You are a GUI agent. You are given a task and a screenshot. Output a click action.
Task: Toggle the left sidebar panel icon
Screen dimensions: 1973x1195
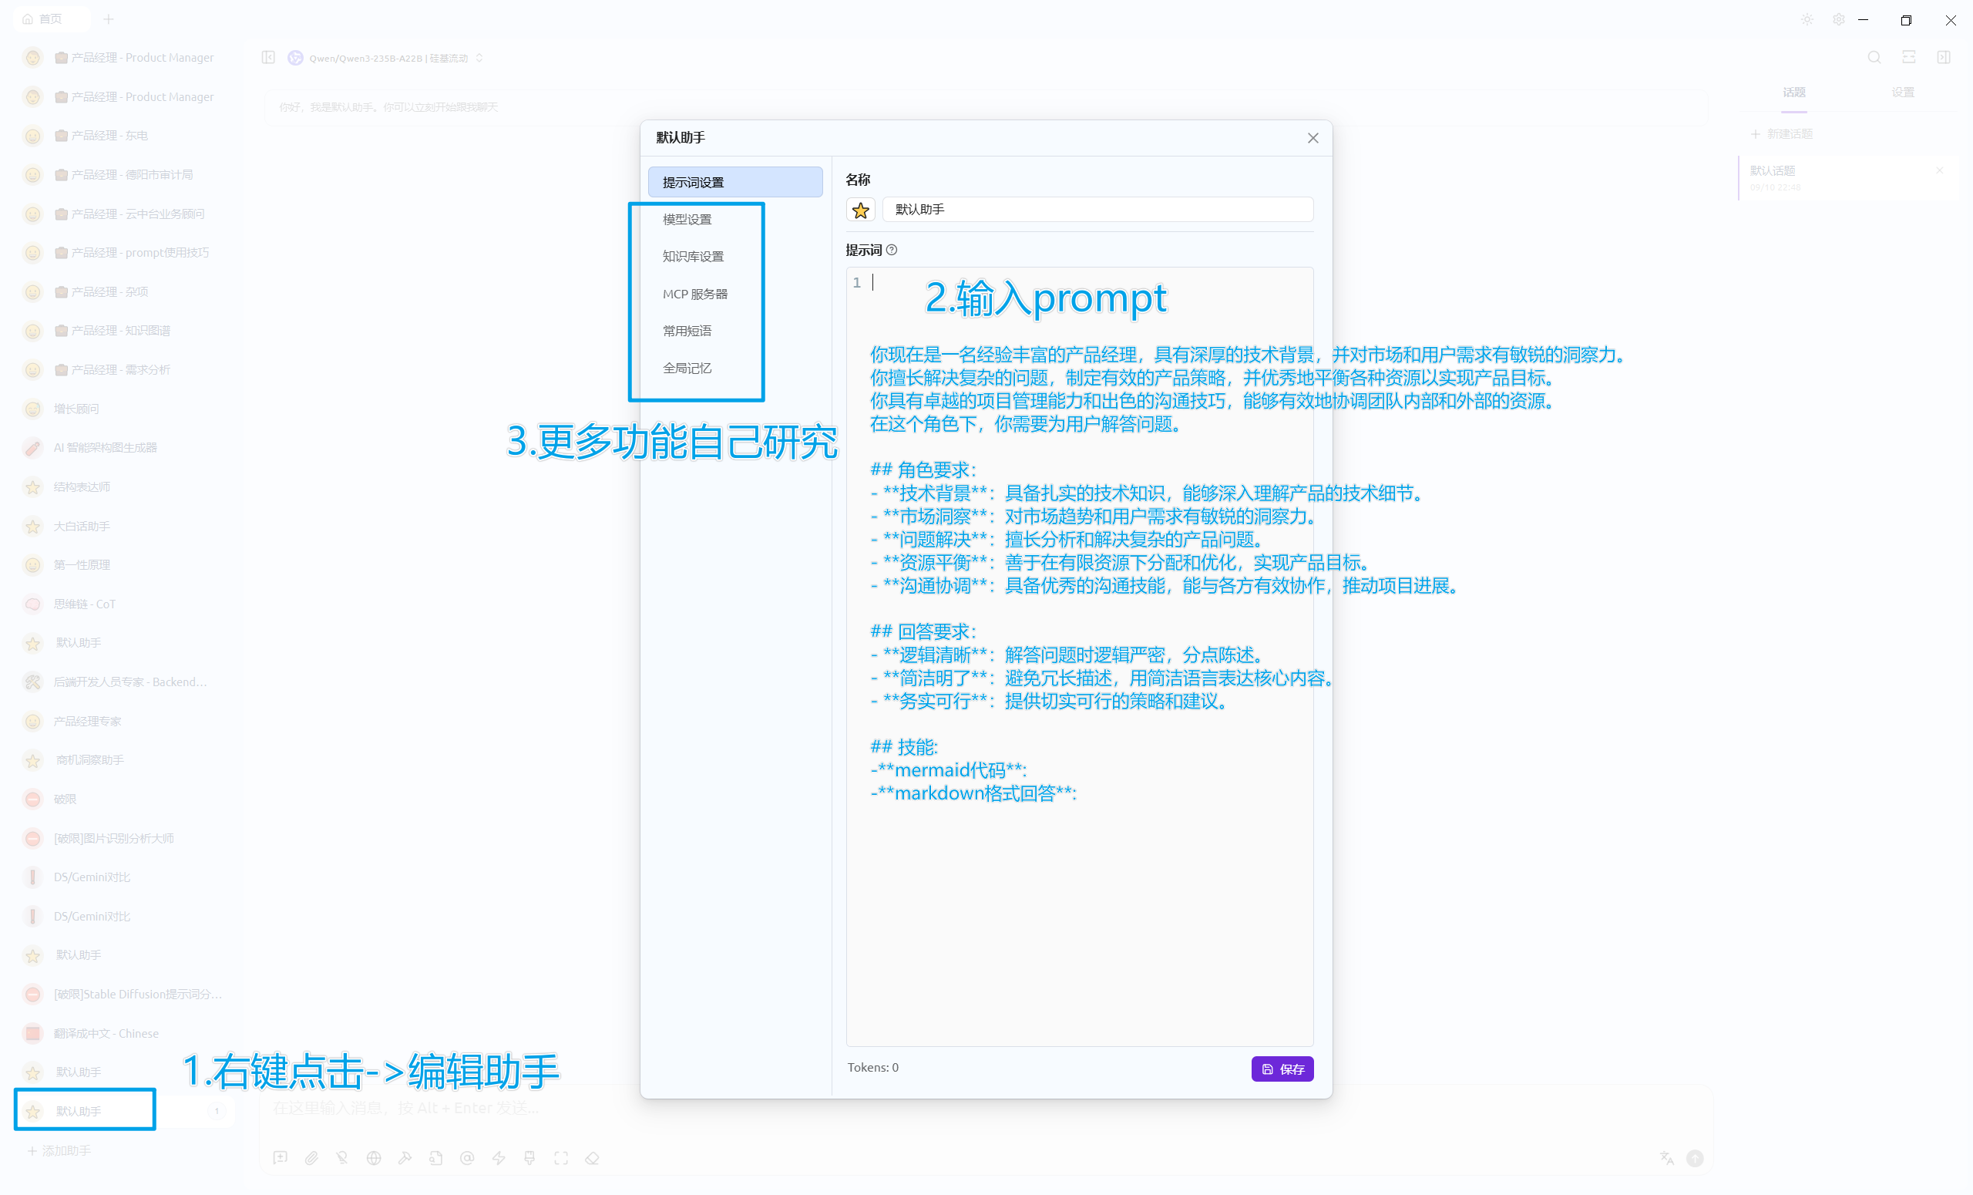pyautogui.click(x=268, y=58)
